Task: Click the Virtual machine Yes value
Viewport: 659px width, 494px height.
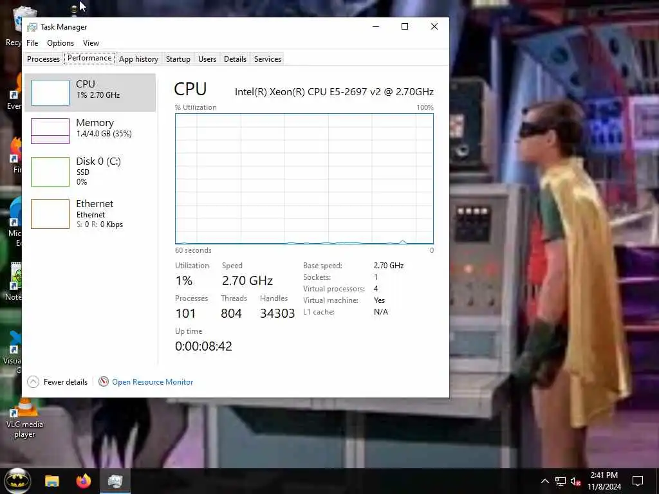Action: pyautogui.click(x=379, y=300)
